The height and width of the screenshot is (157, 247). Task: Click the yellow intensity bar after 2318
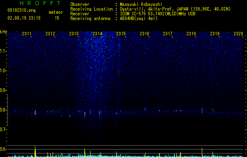[202, 152]
